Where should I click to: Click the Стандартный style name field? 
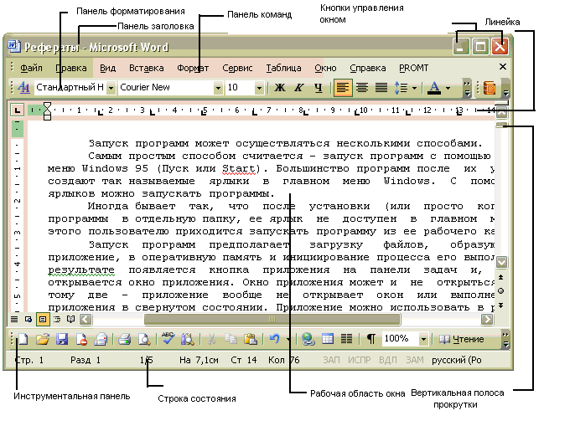pos(70,88)
